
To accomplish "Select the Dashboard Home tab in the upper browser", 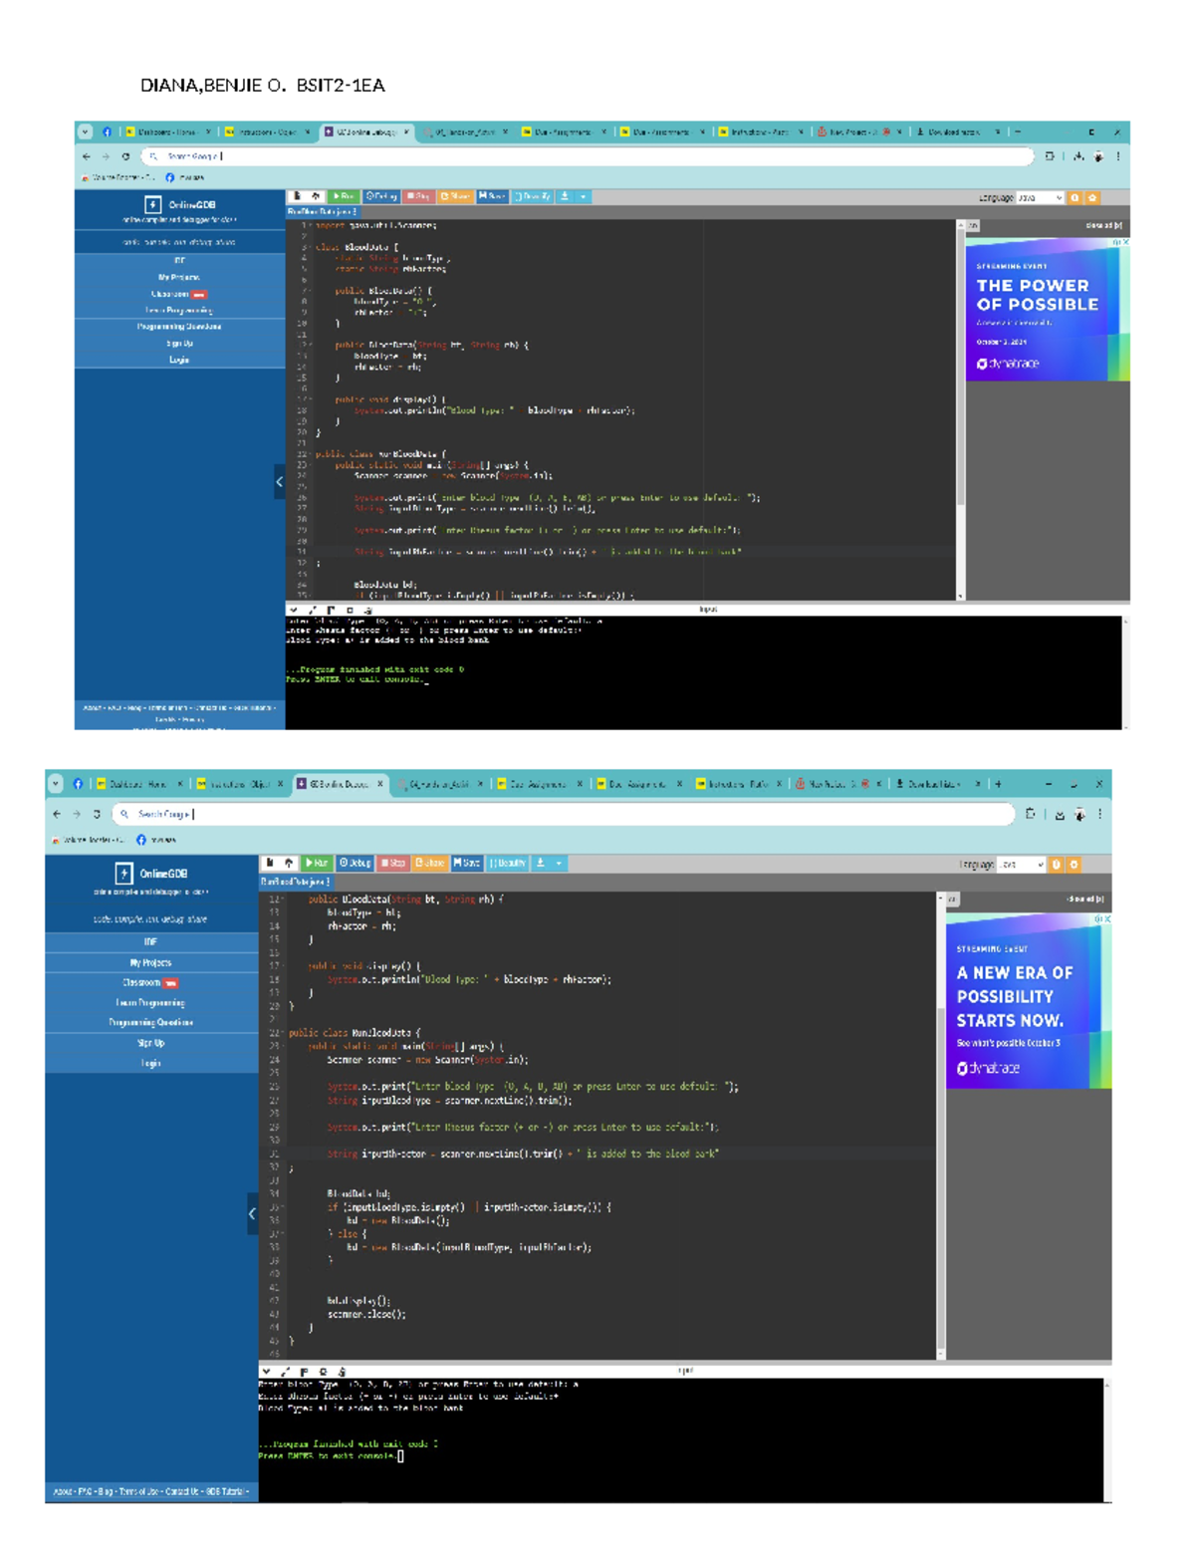I will [165, 131].
